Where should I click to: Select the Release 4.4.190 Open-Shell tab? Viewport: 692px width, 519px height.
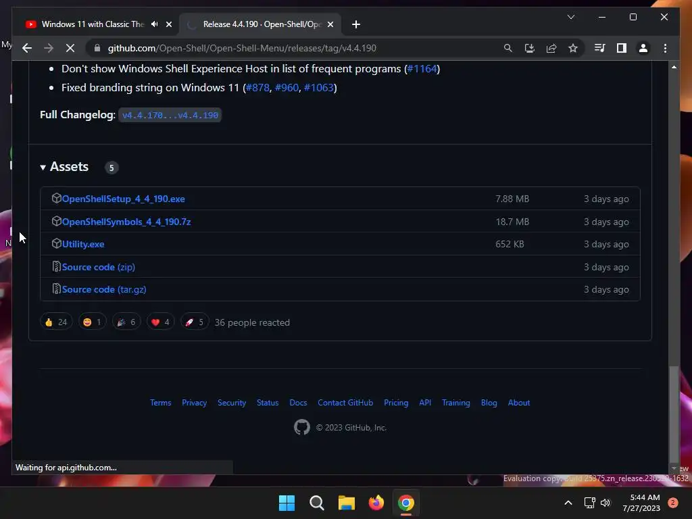pos(260,24)
